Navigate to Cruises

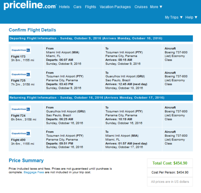click(141, 7)
